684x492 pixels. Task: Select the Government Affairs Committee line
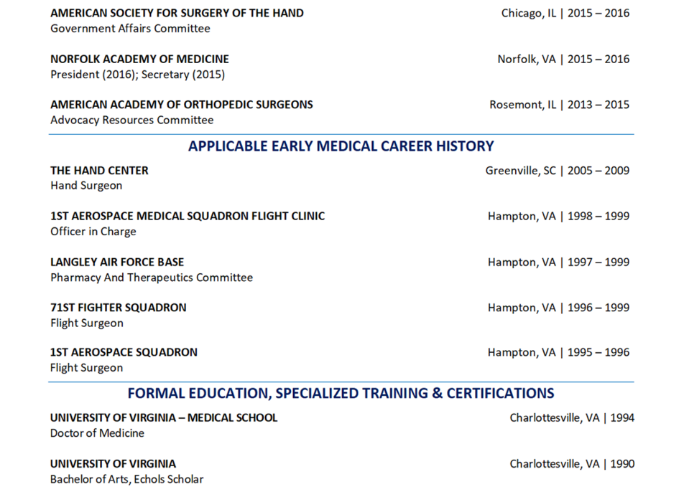(x=130, y=28)
